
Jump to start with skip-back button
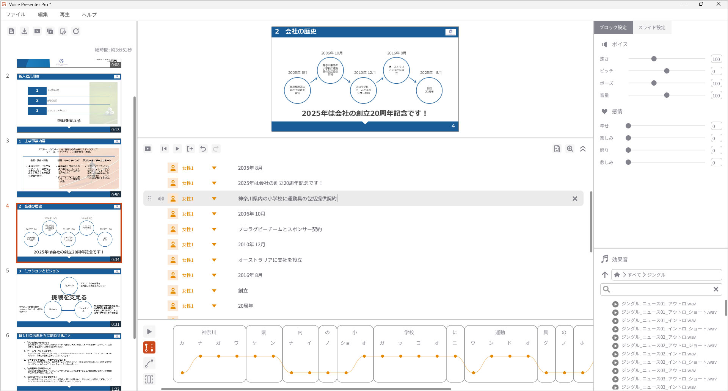(164, 149)
